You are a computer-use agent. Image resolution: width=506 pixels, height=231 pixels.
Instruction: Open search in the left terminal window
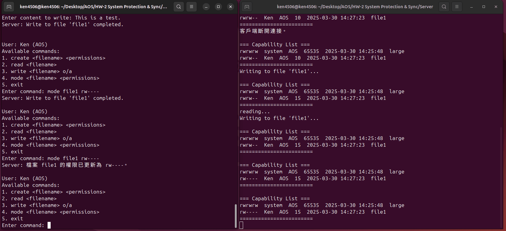click(179, 7)
